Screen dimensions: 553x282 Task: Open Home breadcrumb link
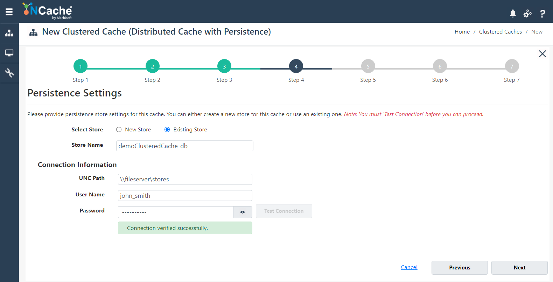pos(462,32)
